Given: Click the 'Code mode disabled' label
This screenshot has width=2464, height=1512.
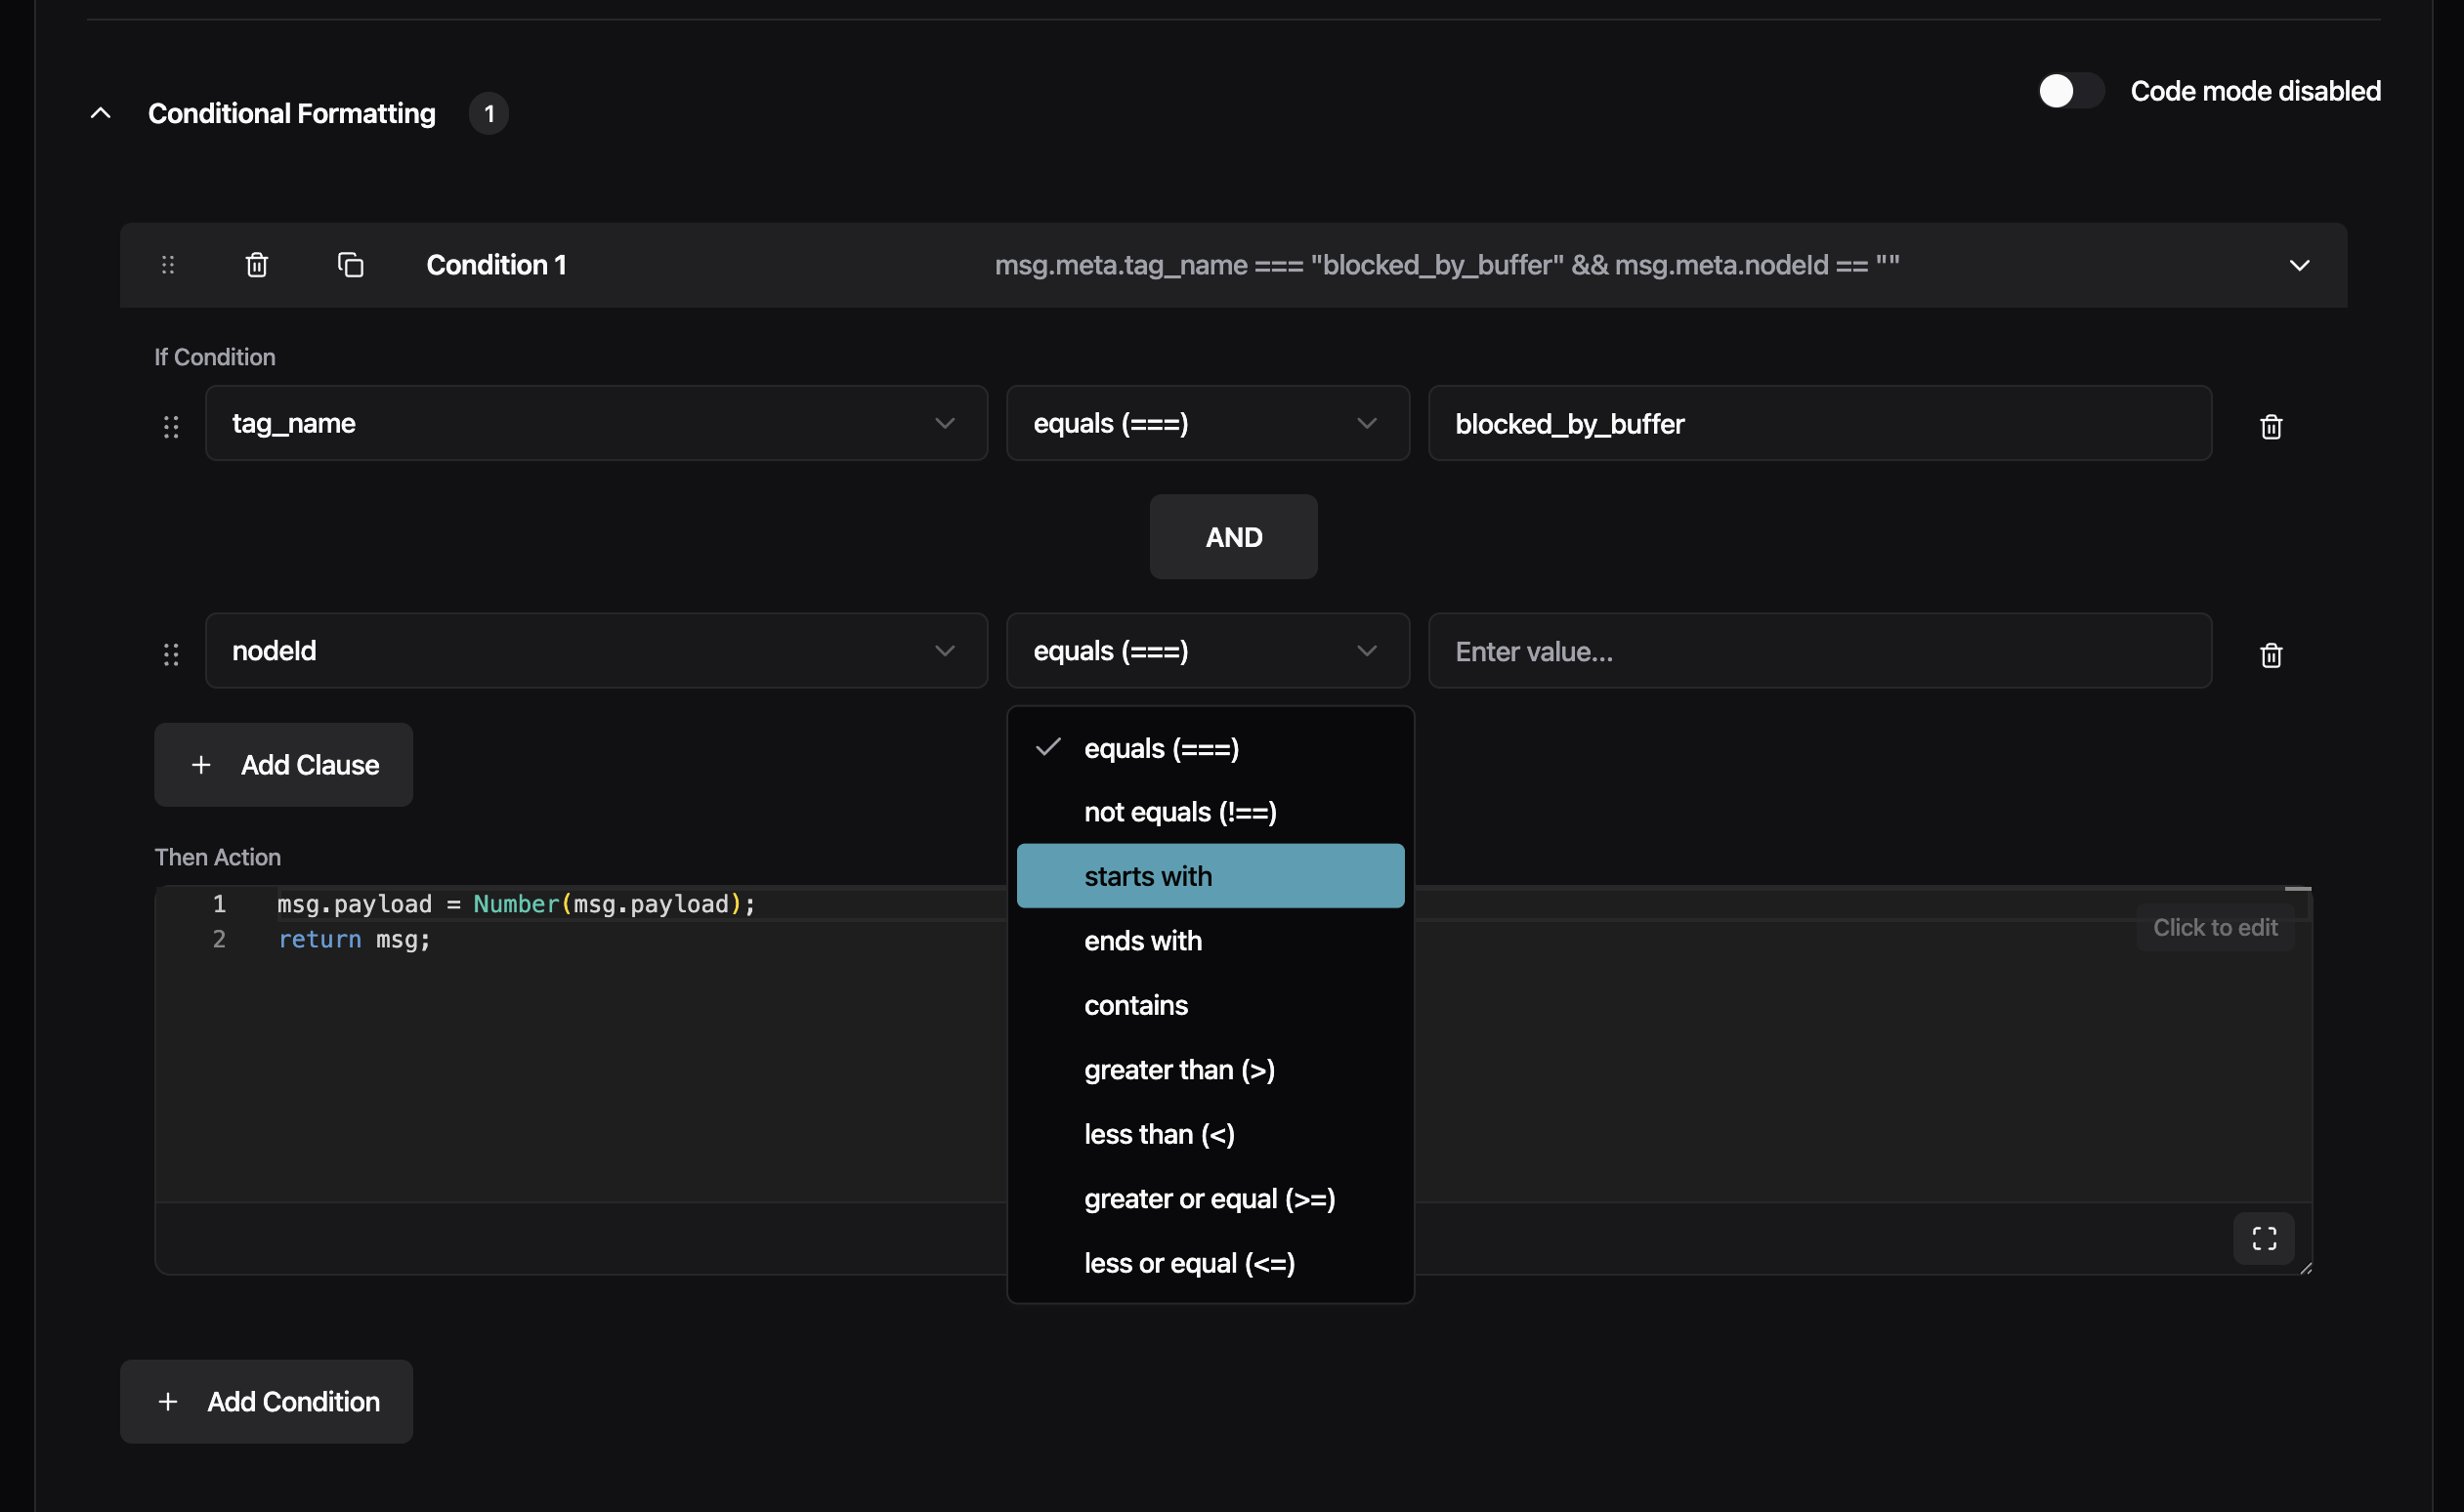Looking at the screenshot, I should point(2256,91).
